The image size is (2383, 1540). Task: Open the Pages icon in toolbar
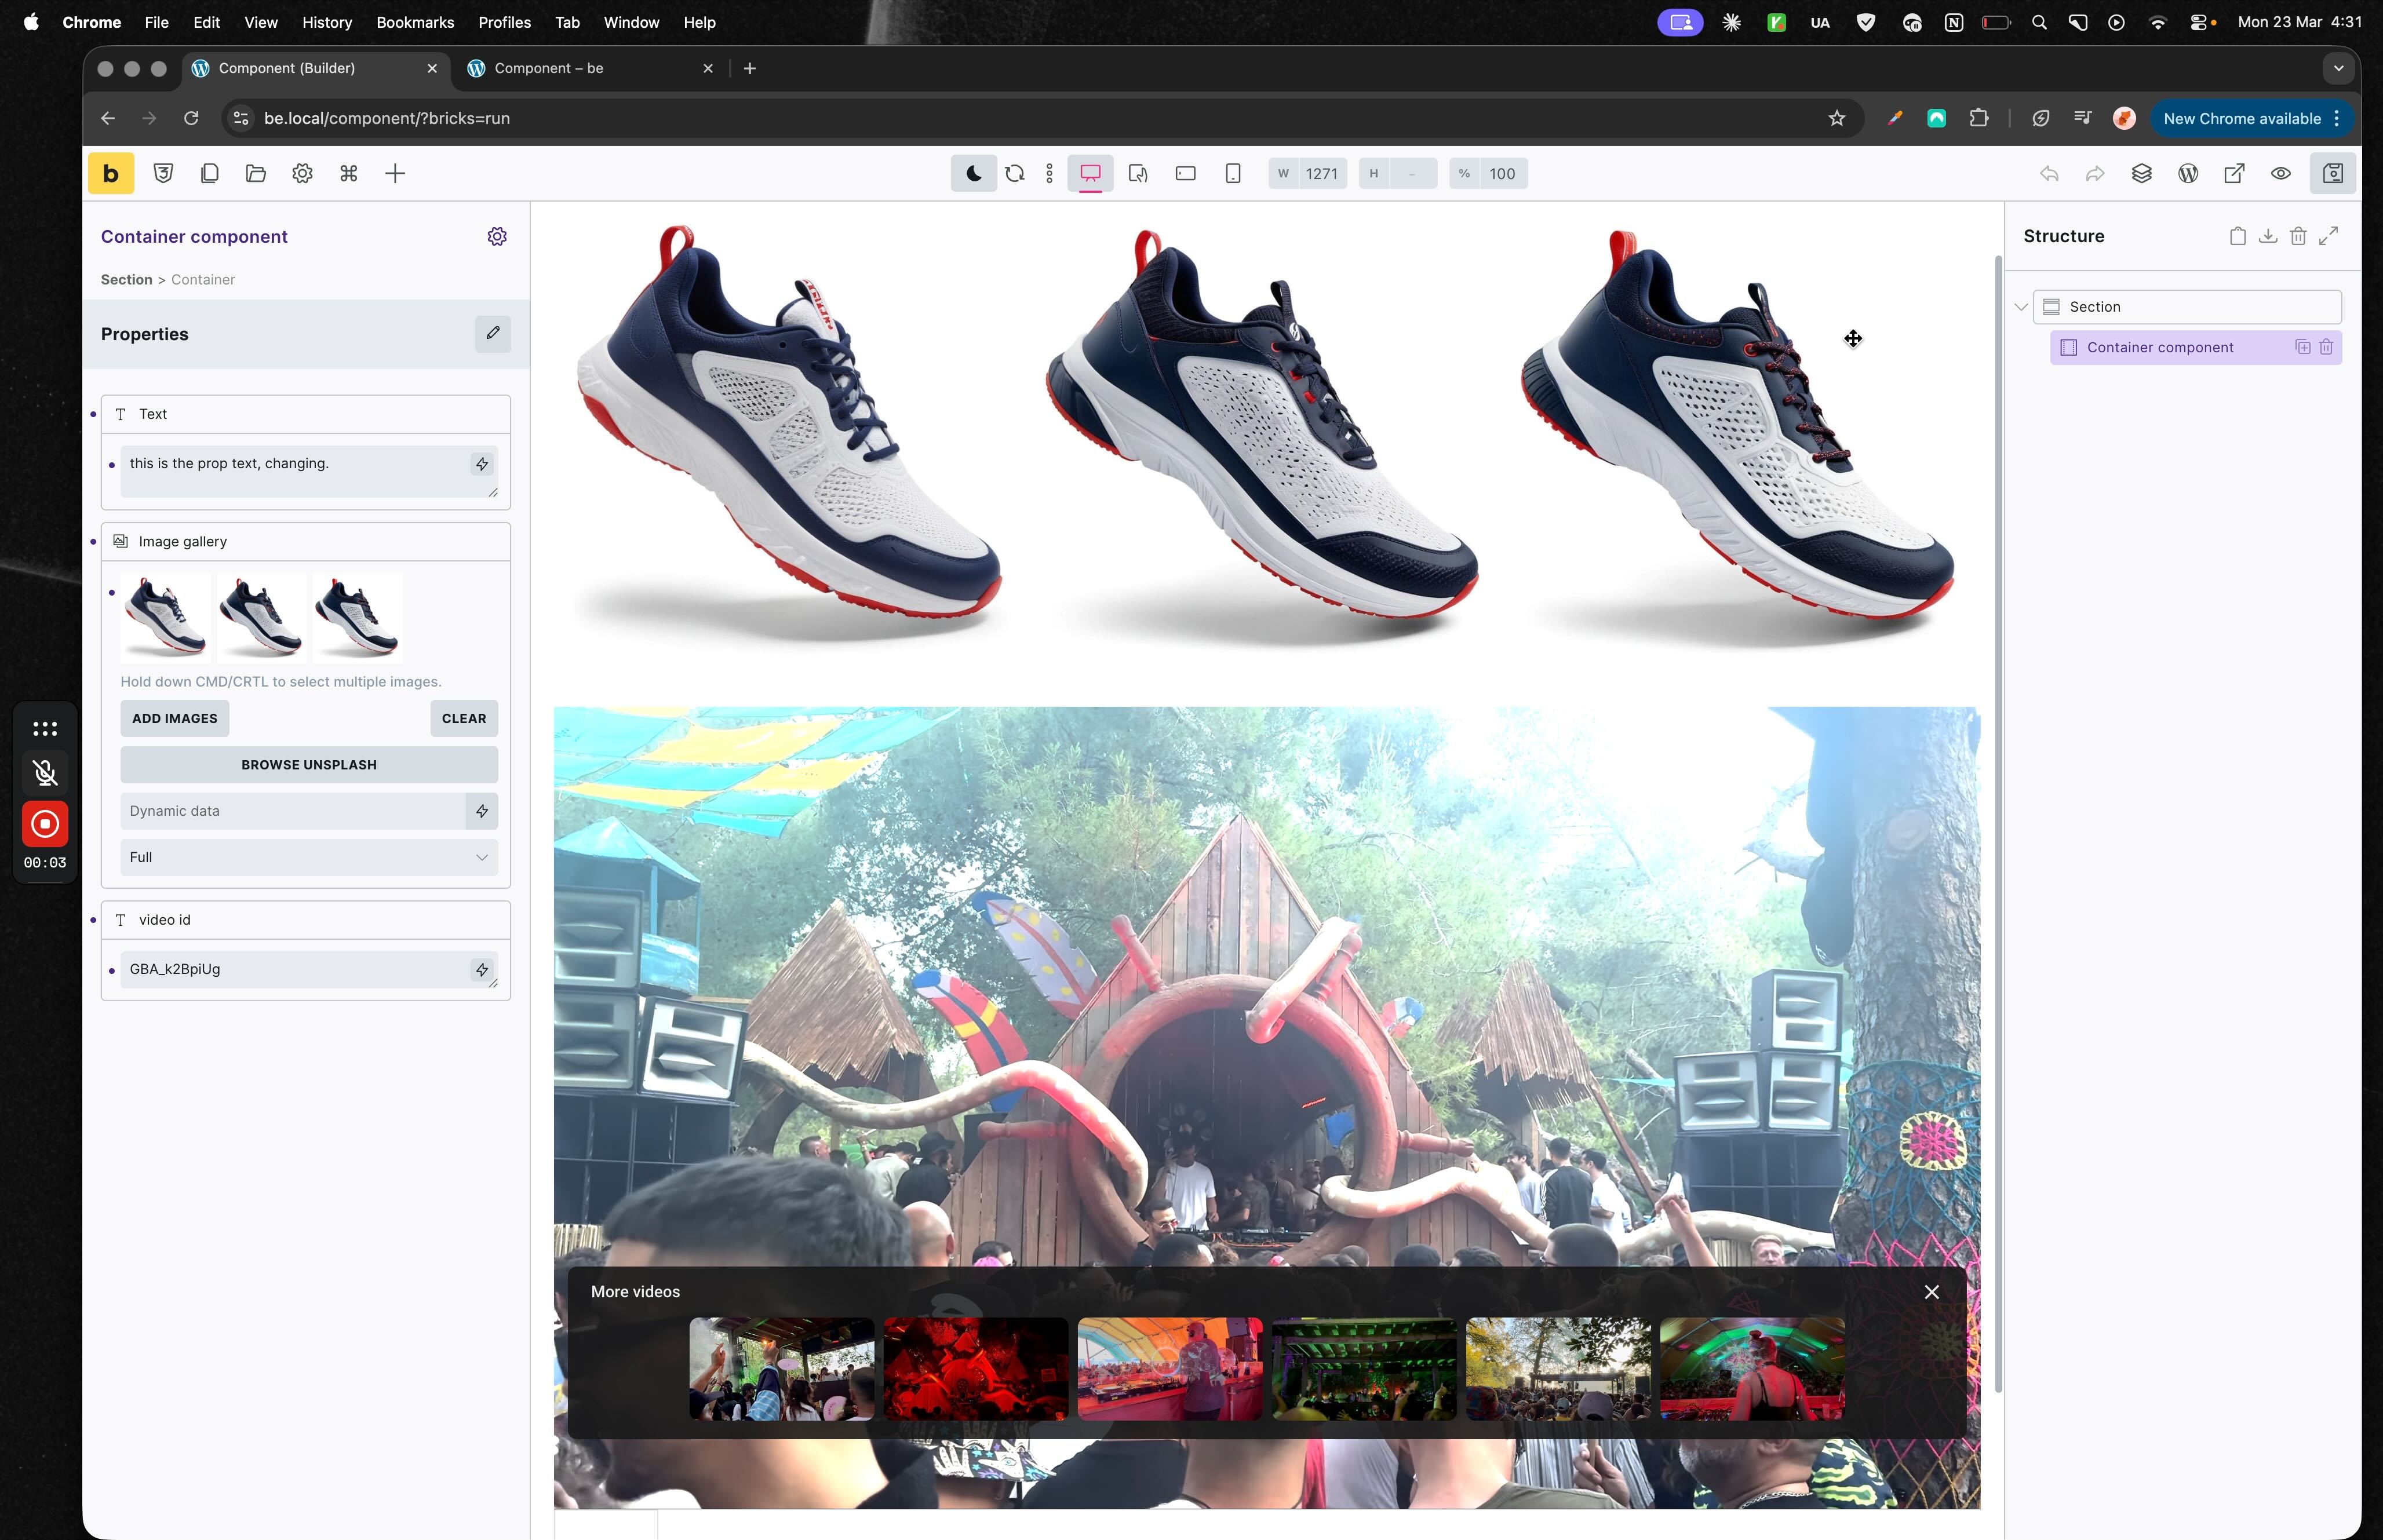[209, 174]
